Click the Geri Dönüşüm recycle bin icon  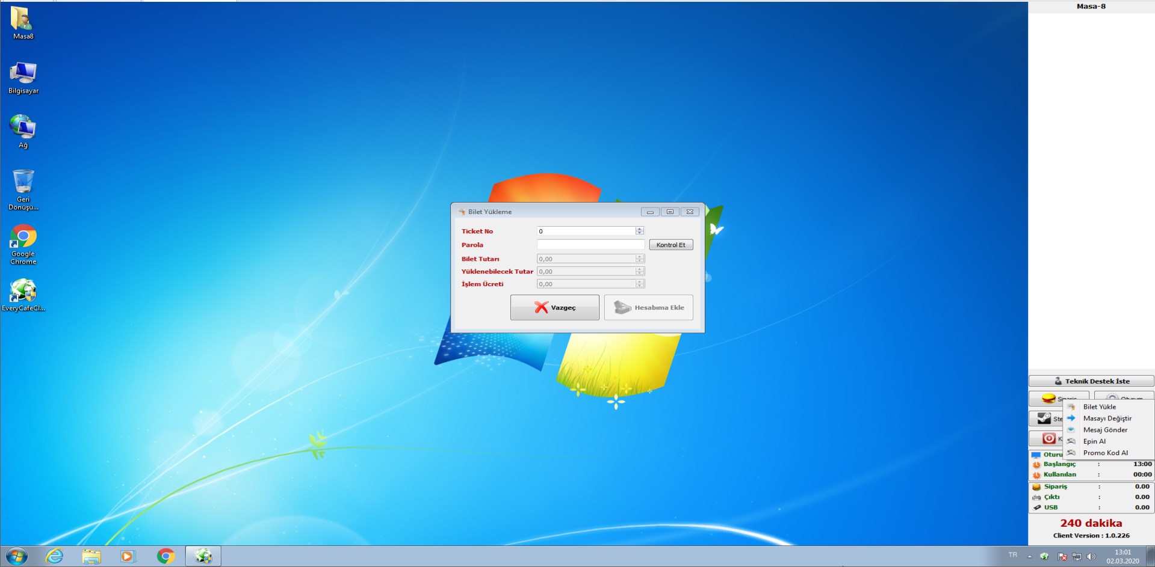(23, 182)
